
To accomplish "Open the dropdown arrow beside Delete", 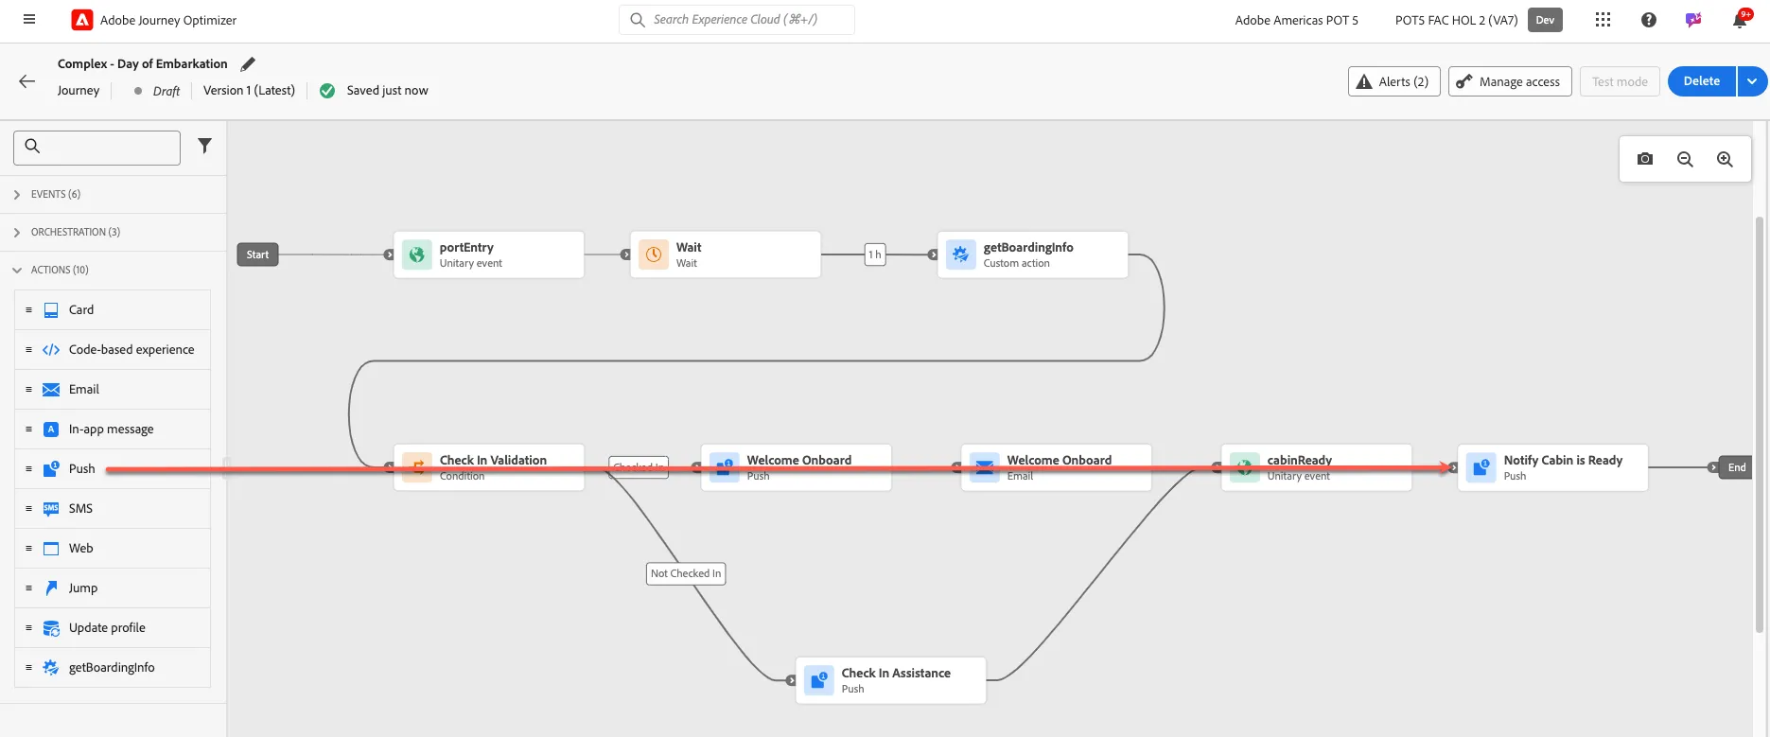I will (1752, 81).
